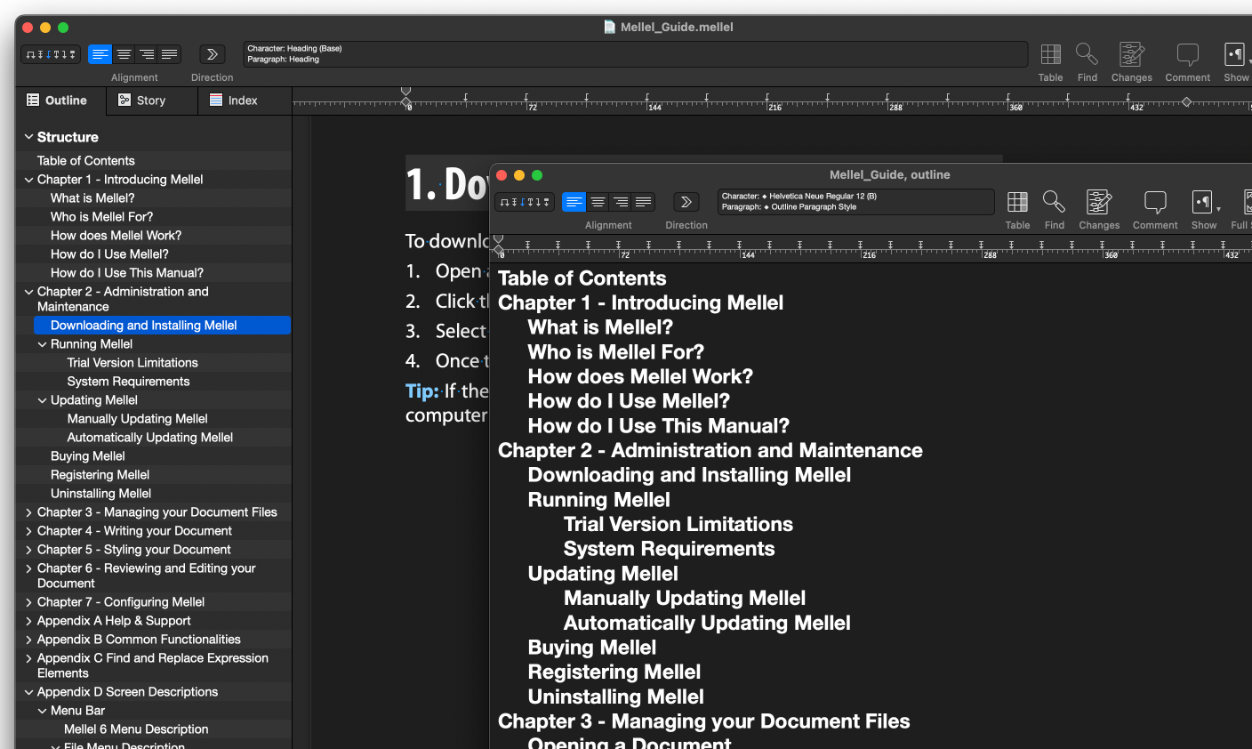1252x749 pixels.
Task: Click Table icon in Mellel_Guide.mellel toolbar
Action: click(x=1050, y=54)
